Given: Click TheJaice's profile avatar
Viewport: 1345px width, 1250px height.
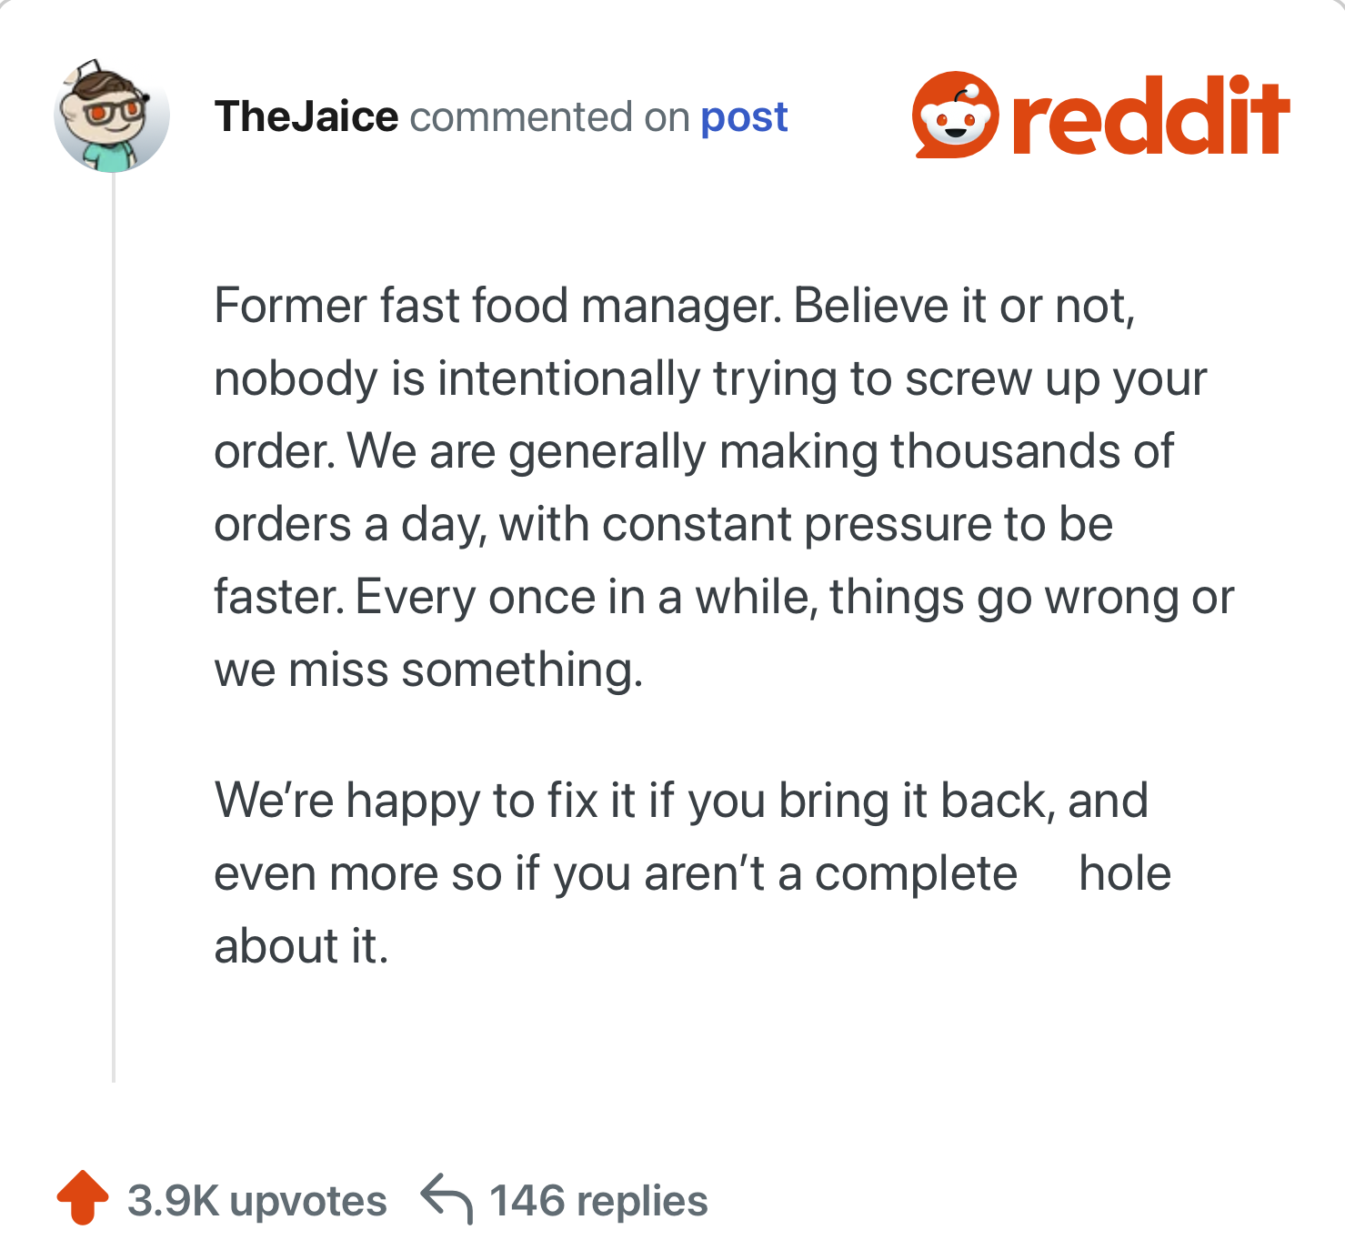Looking at the screenshot, I should click(x=112, y=116).
